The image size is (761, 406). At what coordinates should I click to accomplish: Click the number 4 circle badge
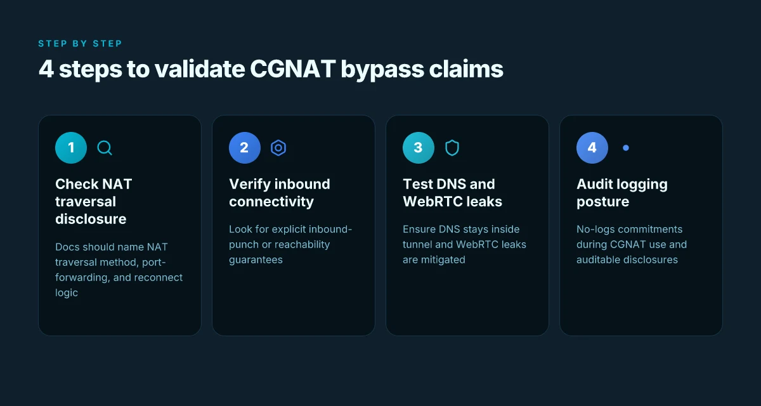tap(592, 148)
